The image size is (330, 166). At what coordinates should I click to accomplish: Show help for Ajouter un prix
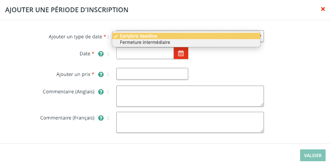pyautogui.click(x=100, y=74)
